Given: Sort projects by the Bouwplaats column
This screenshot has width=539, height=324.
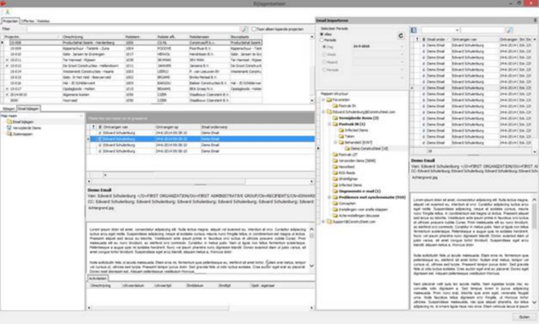Looking at the screenshot, I should (x=246, y=37).
